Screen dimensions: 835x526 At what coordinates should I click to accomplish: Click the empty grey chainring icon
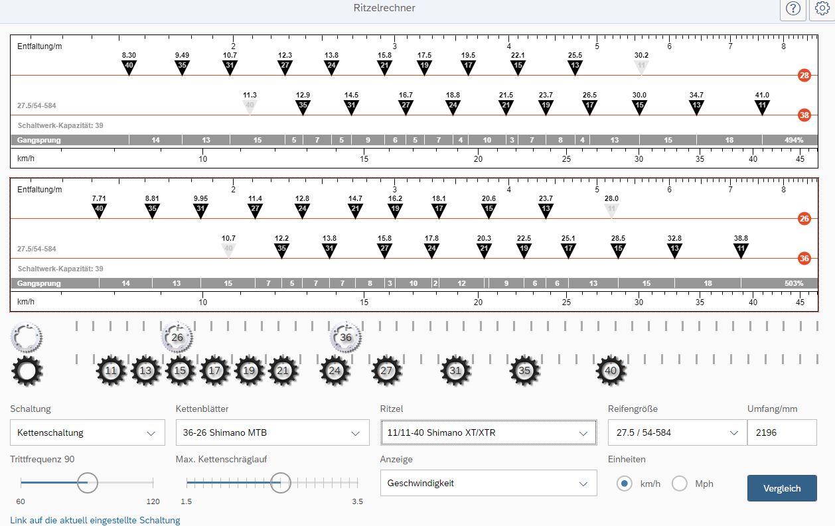click(x=27, y=337)
